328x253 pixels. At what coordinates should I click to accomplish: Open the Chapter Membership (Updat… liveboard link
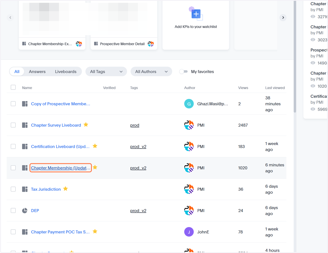click(61, 168)
